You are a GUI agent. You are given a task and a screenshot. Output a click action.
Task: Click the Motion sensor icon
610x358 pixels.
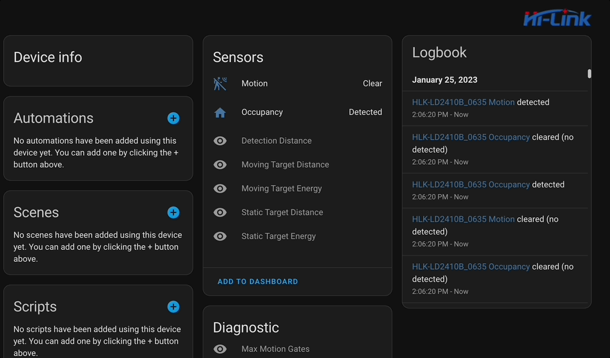point(220,84)
